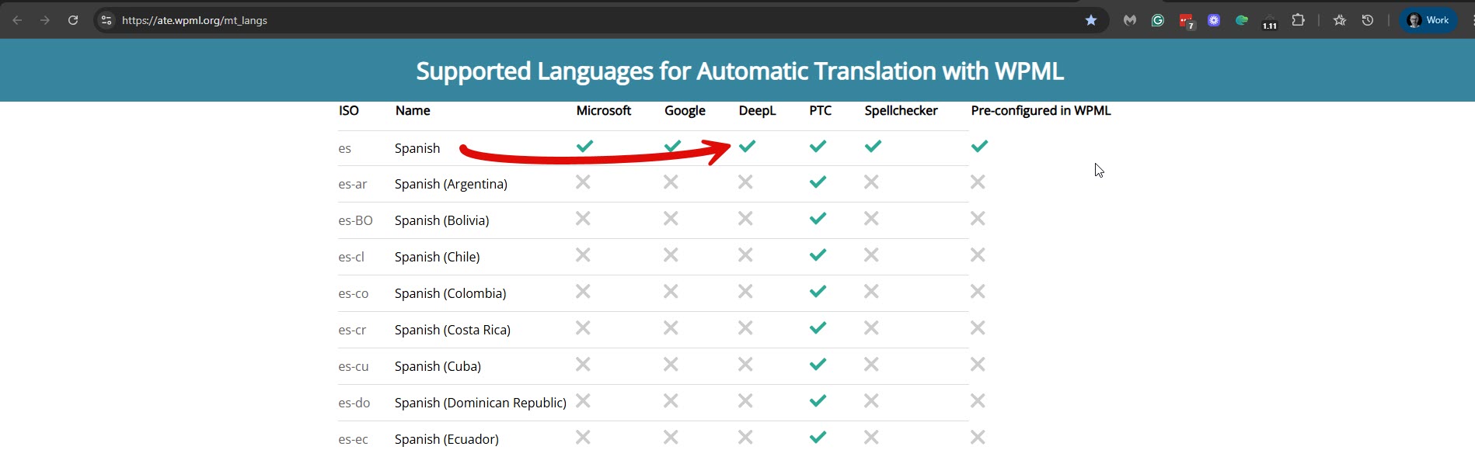Viewport: 1475px width, 457px height.
Task: Click the Argentina row Microsoft X mark
Action: [583, 182]
